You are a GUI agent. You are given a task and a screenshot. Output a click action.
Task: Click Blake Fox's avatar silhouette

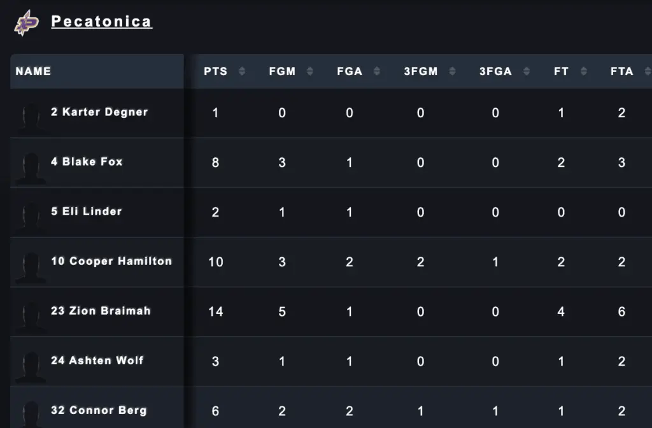[x=30, y=167]
